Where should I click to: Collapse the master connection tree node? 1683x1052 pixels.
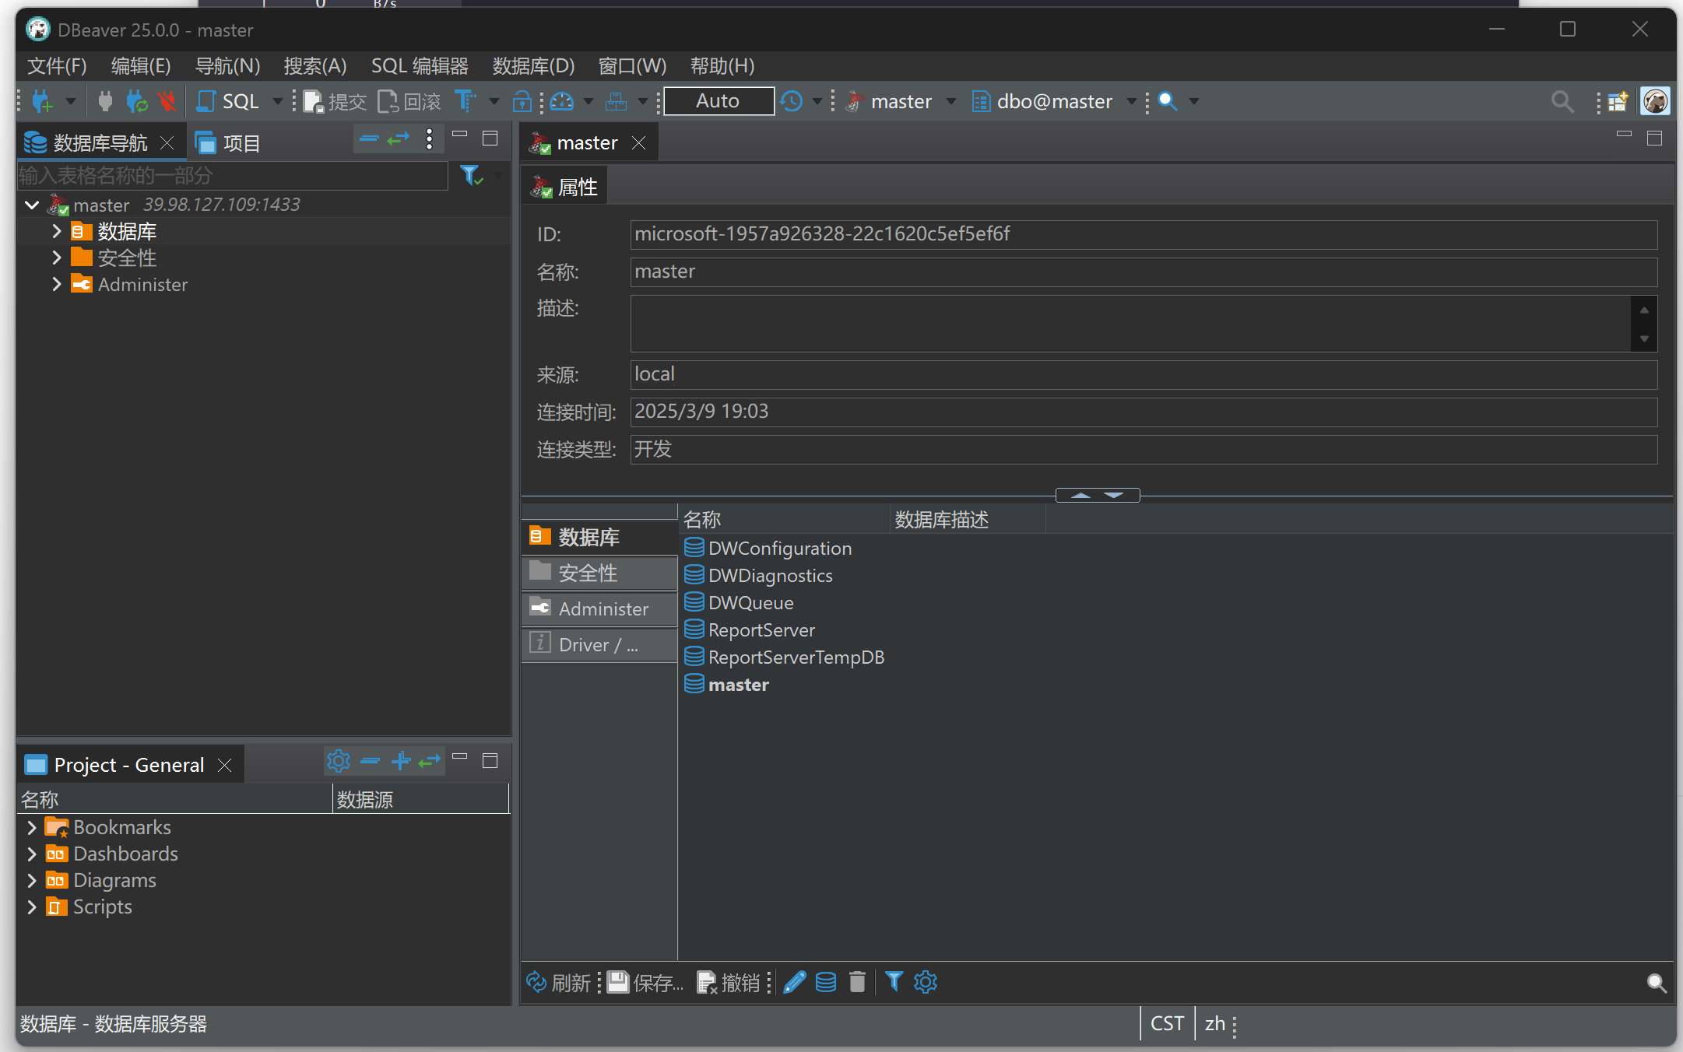[32, 205]
